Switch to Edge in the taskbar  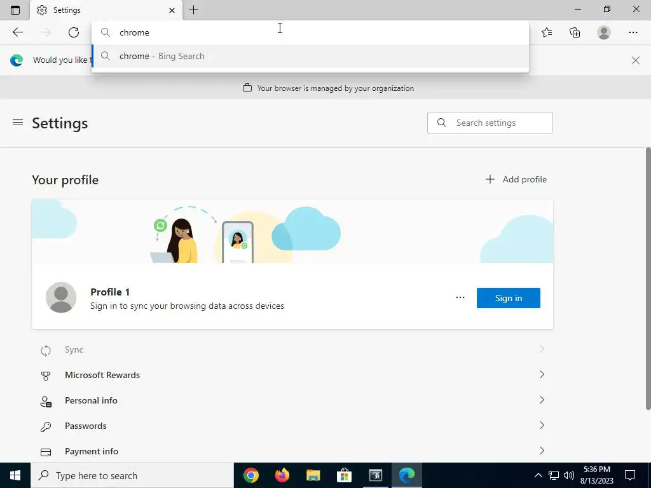pos(407,475)
